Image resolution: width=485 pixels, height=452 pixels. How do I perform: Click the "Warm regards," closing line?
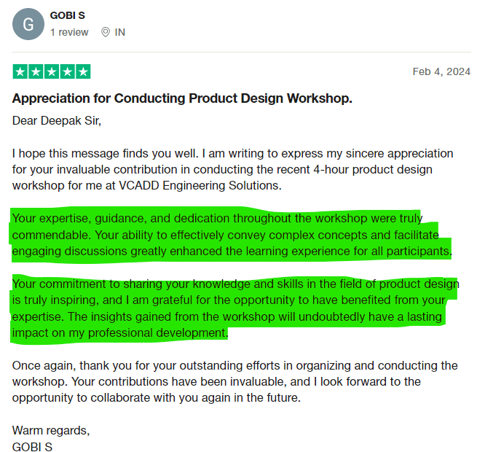coord(51,430)
